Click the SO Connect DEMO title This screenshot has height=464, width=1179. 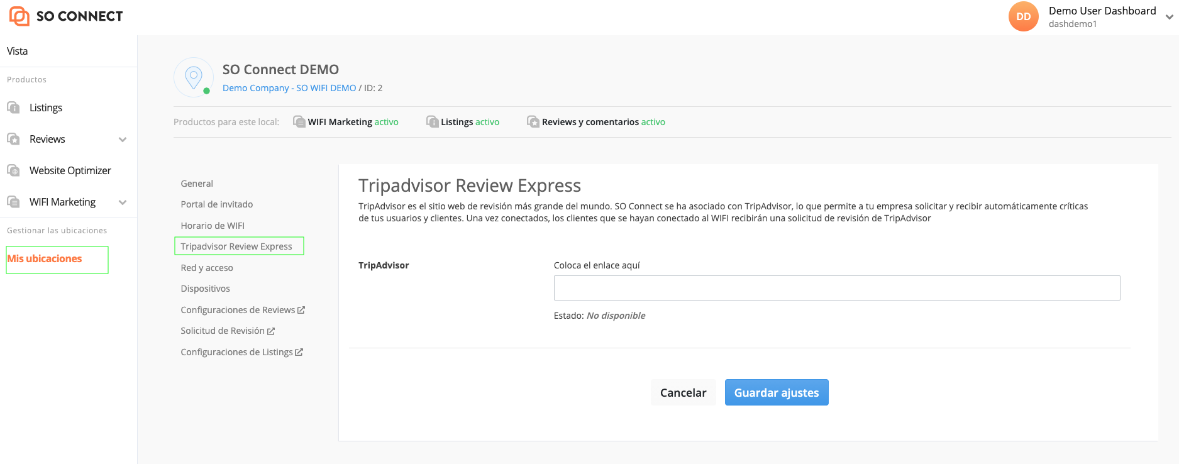point(280,69)
